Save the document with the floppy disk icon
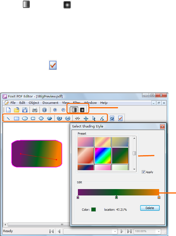 (25, 110)
